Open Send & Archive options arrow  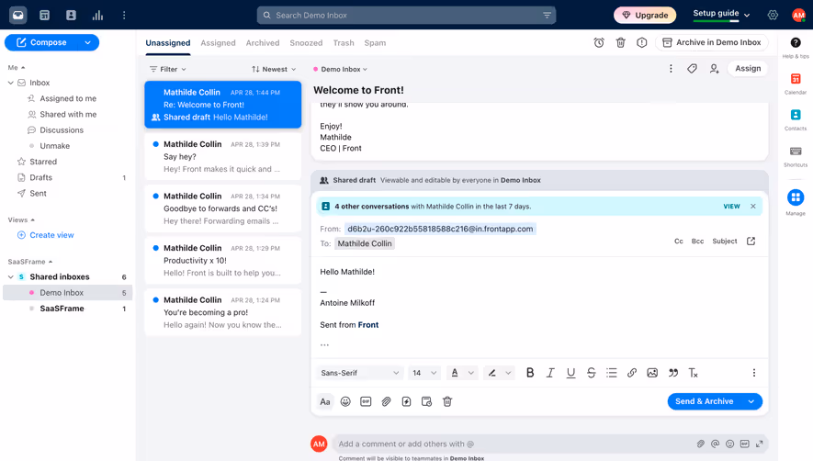click(751, 401)
